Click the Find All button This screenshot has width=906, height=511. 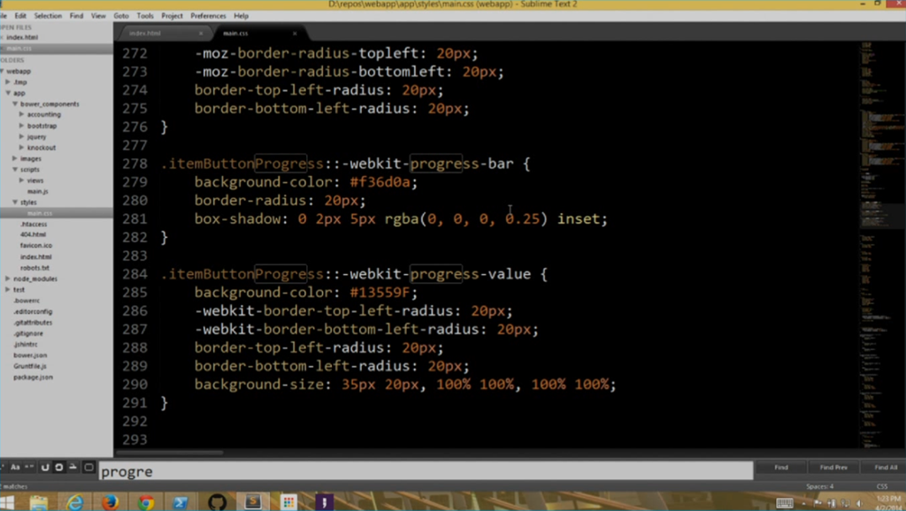pos(885,467)
